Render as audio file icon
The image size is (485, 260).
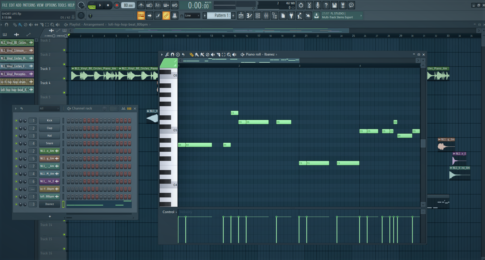tap(343, 5)
